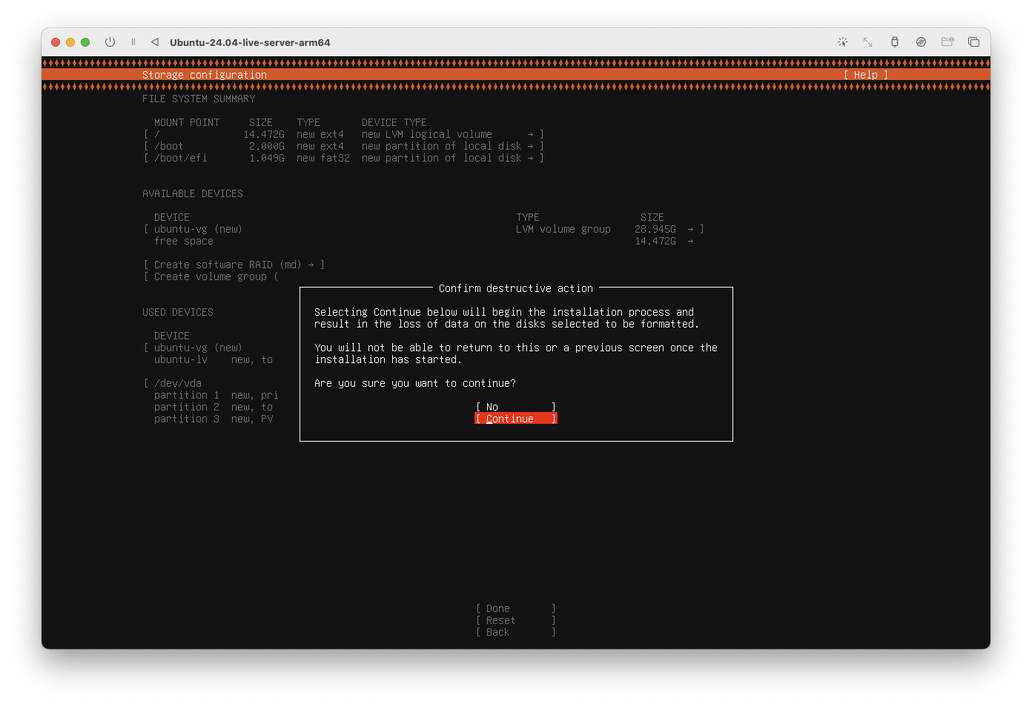This screenshot has width=1032, height=704.
Task: Open the /boot/efi mount point row
Action: [344, 158]
